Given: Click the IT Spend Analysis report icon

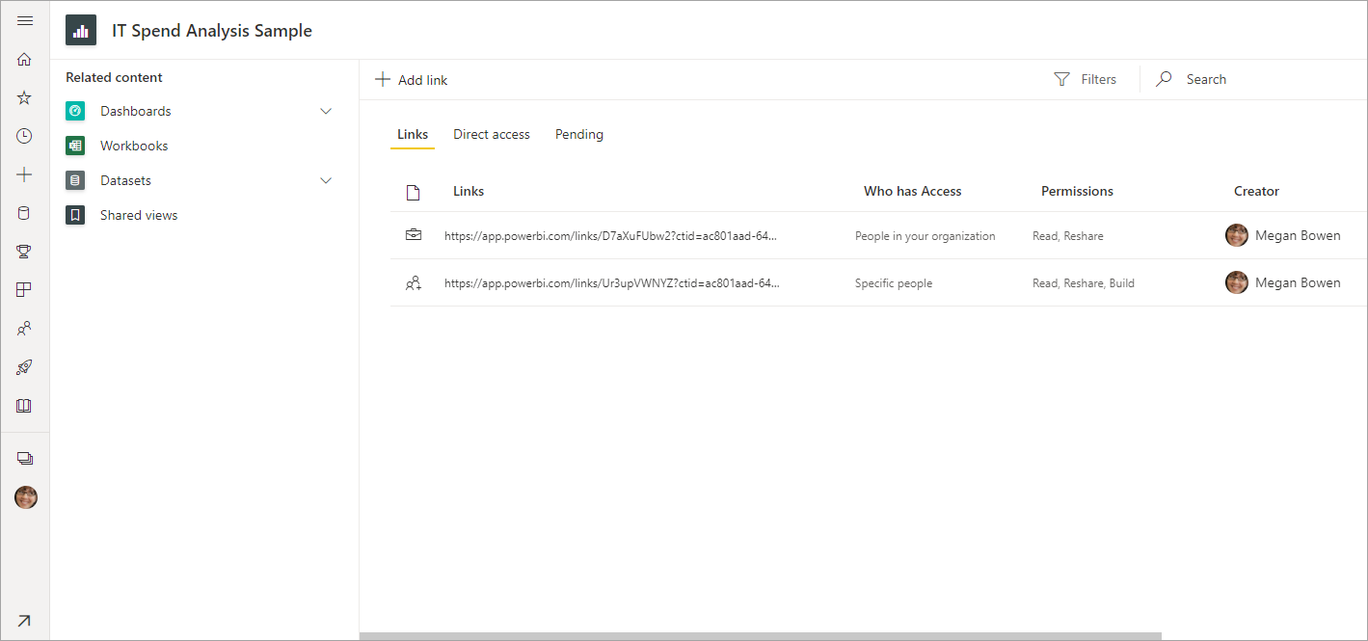Looking at the screenshot, I should [x=81, y=30].
